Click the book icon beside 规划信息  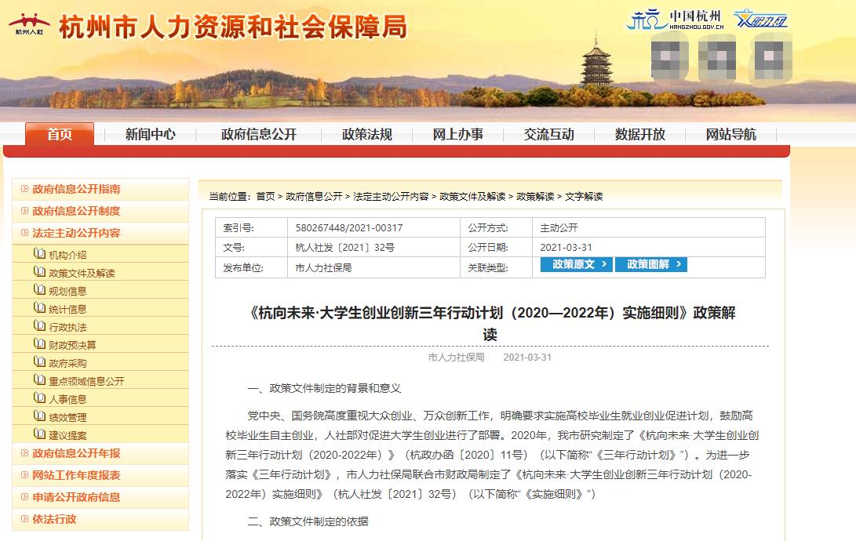point(40,291)
